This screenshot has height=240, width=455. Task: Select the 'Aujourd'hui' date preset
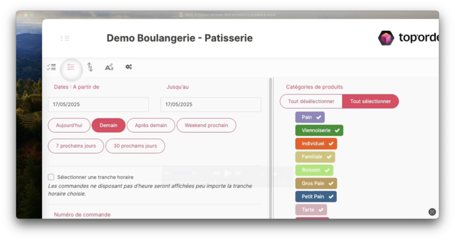[69, 125]
